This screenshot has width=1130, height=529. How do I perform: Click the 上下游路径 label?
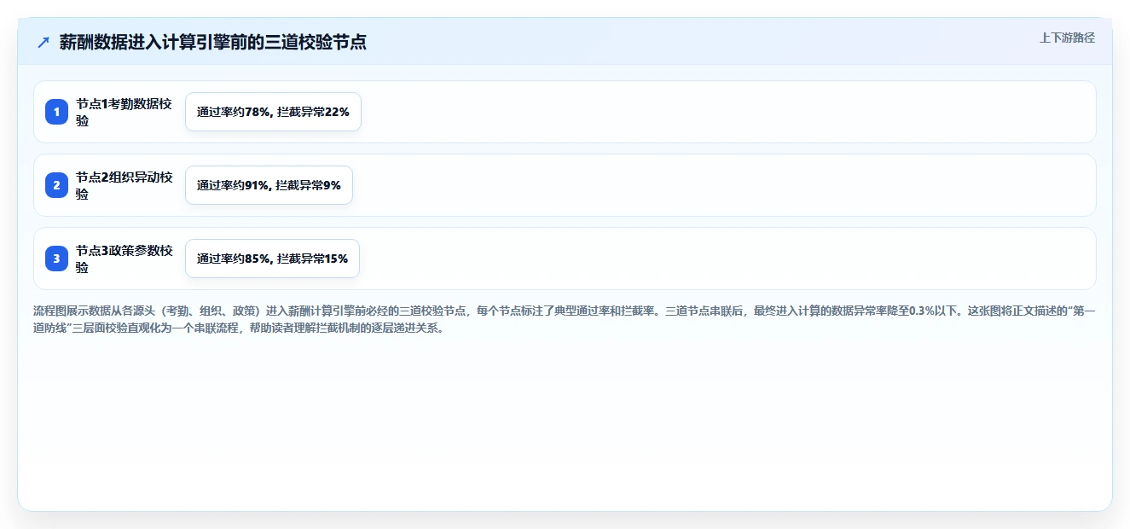pos(1067,38)
